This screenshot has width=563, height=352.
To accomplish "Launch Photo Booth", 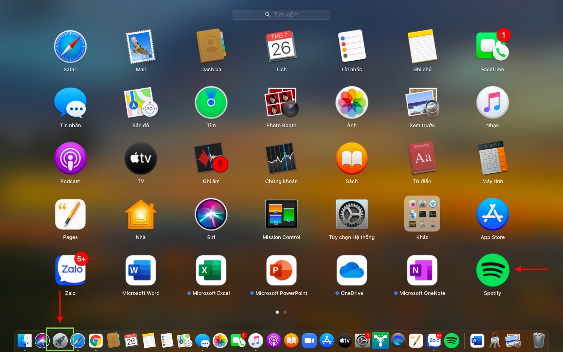I will [281, 102].
